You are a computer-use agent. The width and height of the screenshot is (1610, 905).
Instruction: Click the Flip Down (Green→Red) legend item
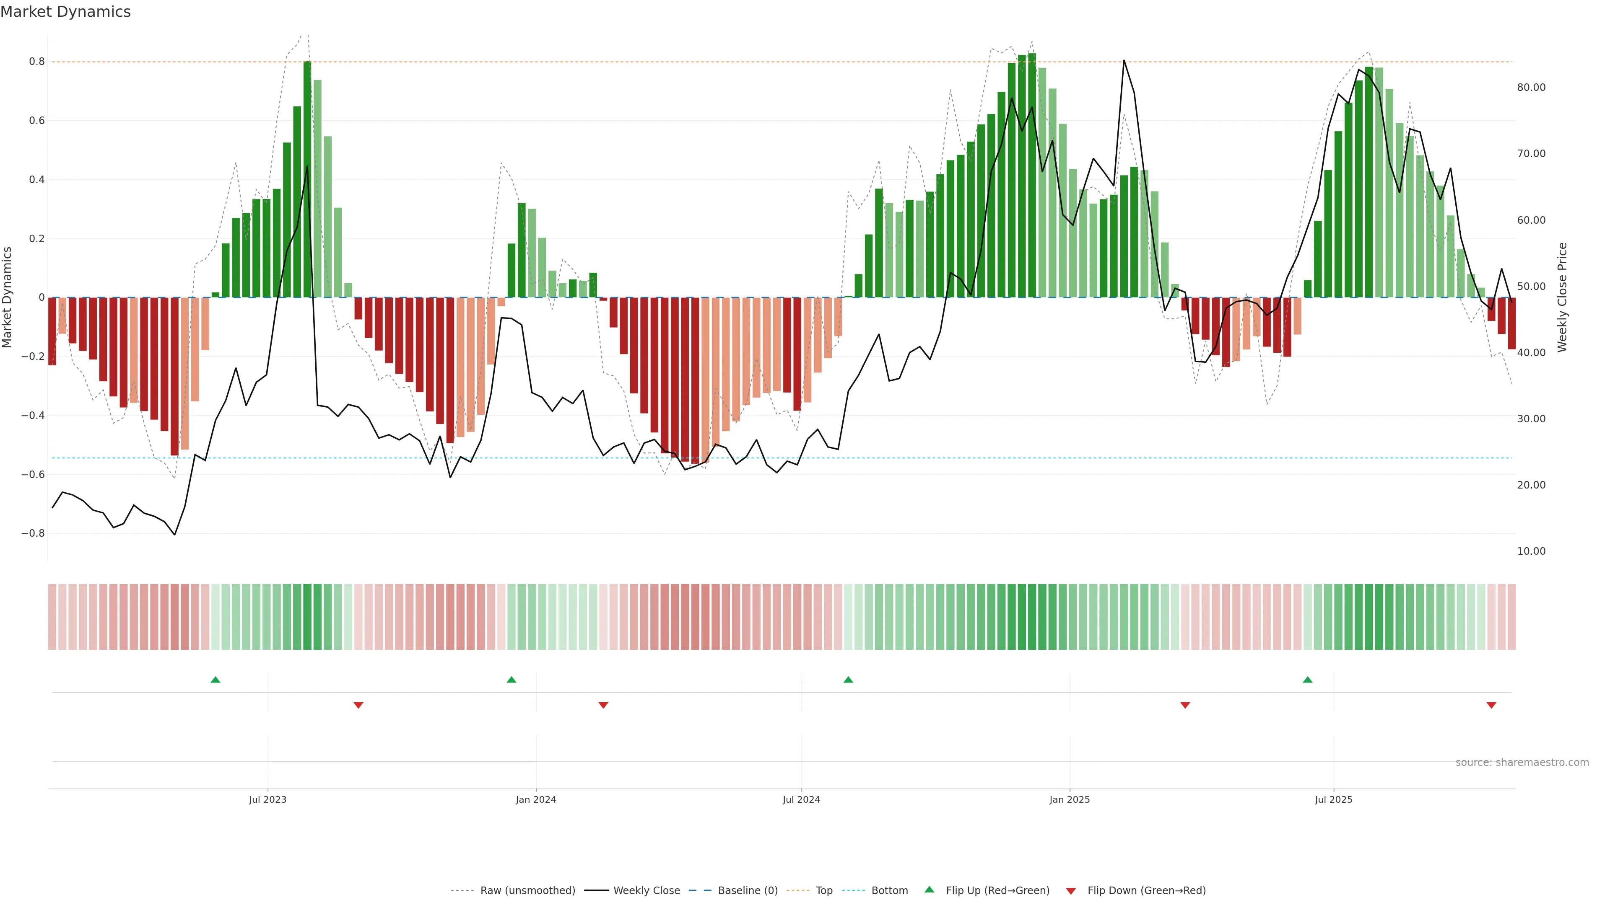[1146, 891]
